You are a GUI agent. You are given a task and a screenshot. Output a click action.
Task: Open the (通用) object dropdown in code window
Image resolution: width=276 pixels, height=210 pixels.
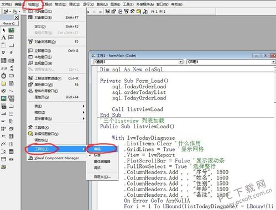[181, 62]
